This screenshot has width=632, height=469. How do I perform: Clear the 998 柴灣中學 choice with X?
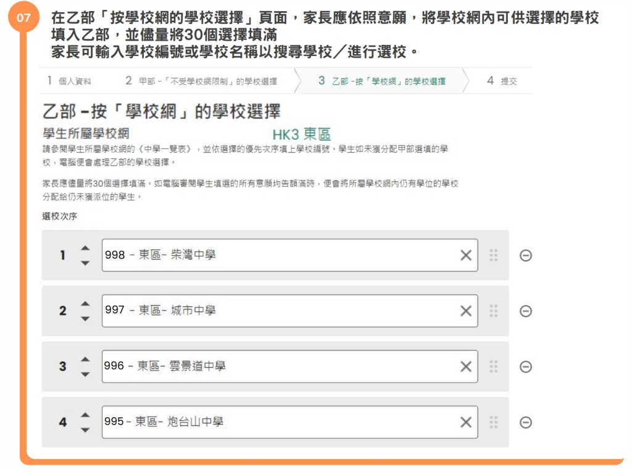tap(466, 255)
